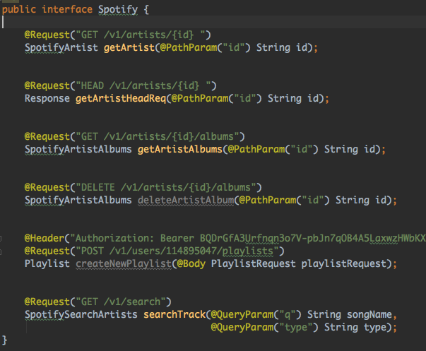Image resolution: width=426 pixels, height=351 pixels.
Task: Select the getArtistAlbums method name
Action: (x=180, y=150)
